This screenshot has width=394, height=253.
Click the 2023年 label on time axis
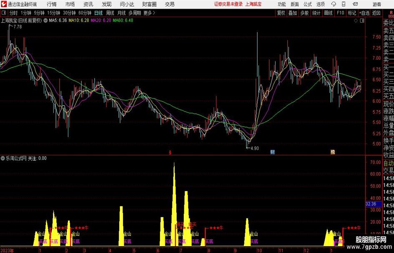click(7, 251)
